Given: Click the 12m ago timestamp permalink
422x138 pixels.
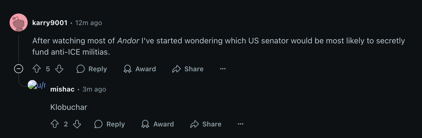Looking at the screenshot, I should coord(89,23).
